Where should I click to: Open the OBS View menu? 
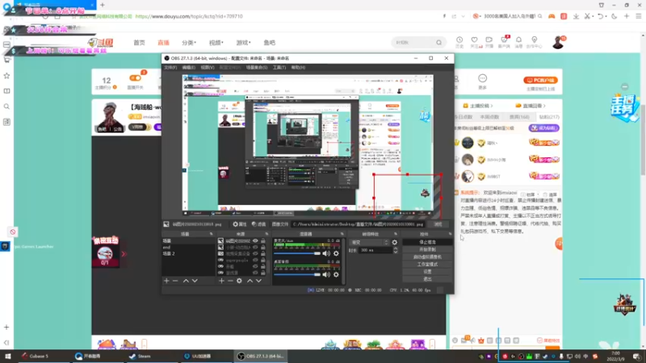coord(208,68)
